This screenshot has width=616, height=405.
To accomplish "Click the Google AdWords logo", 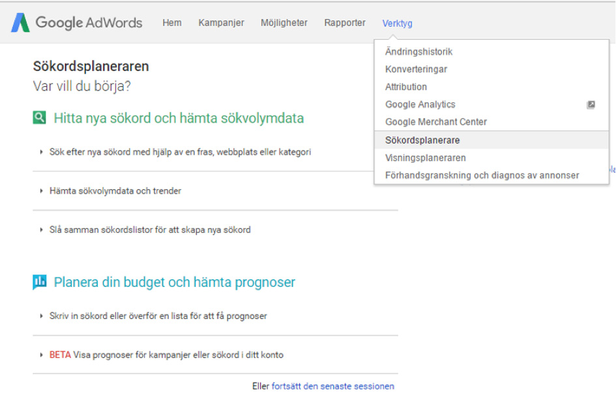I will coord(77,23).
